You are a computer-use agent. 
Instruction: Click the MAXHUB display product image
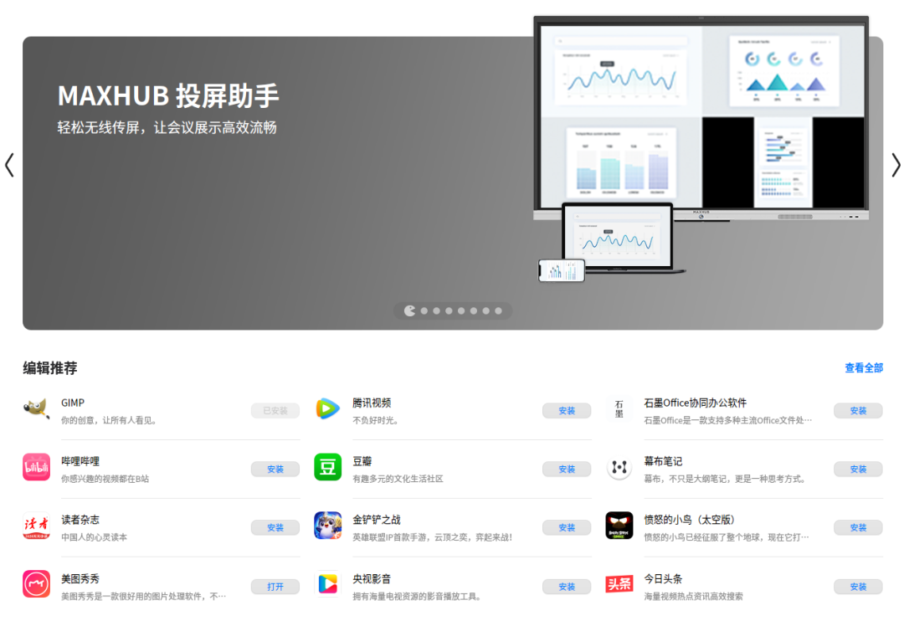(701, 149)
